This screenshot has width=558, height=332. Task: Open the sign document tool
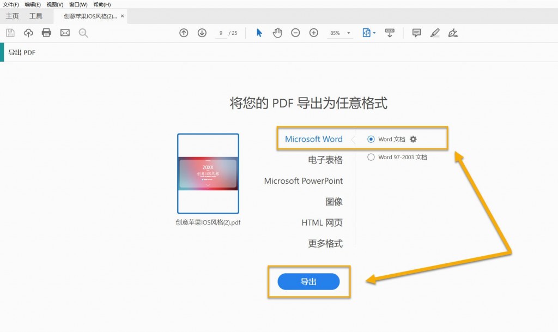453,33
